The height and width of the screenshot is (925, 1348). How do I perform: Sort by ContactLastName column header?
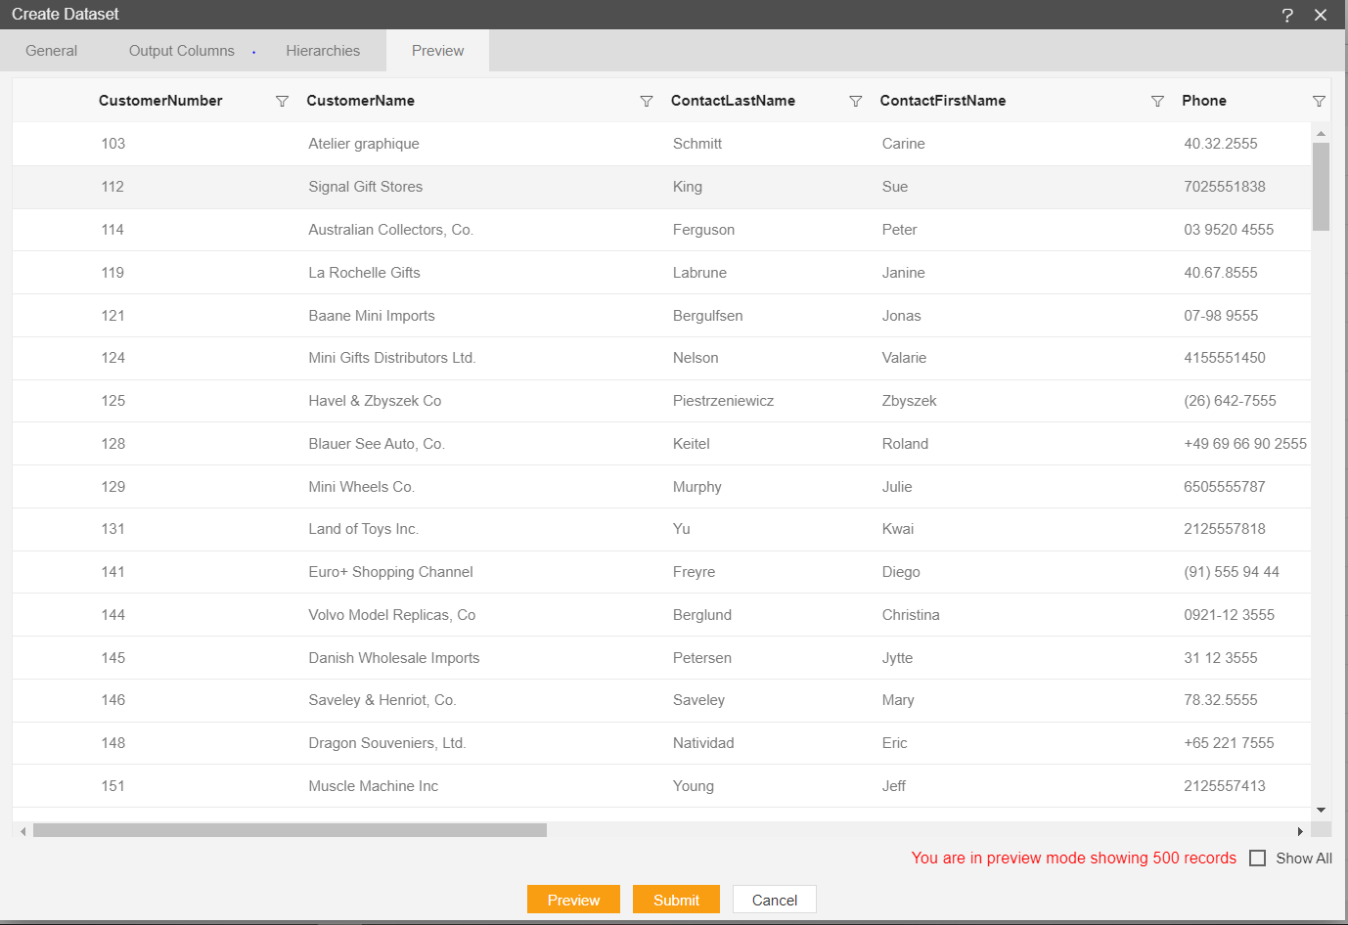click(733, 101)
